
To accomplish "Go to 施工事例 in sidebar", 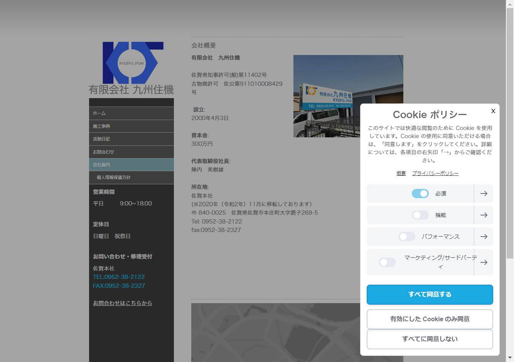I will point(131,126).
